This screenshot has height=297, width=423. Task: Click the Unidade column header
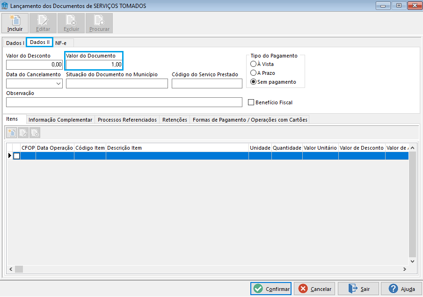pos(260,148)
